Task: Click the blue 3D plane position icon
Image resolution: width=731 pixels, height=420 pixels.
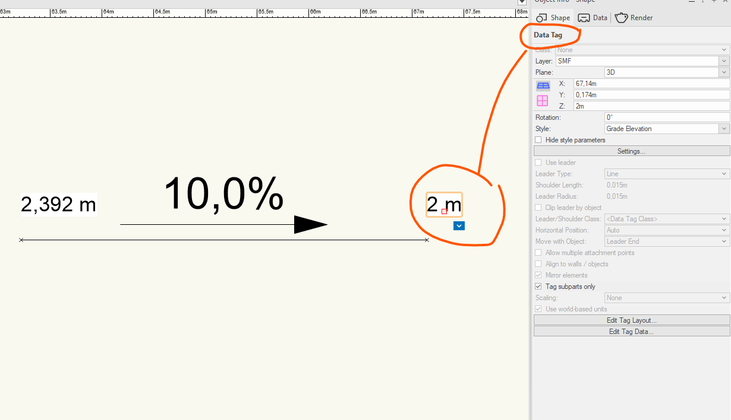Action: pyautogui.click(x=543, y=86)
